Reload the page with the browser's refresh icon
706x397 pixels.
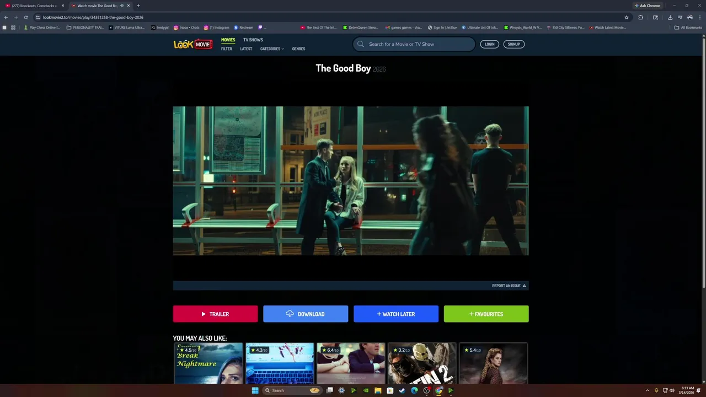[25, 17]
